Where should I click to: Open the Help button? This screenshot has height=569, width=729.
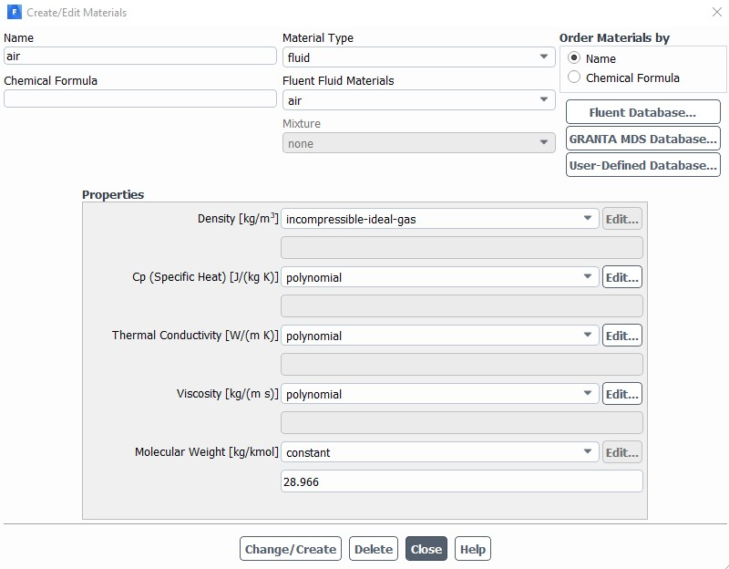click(x=472, y=549)
